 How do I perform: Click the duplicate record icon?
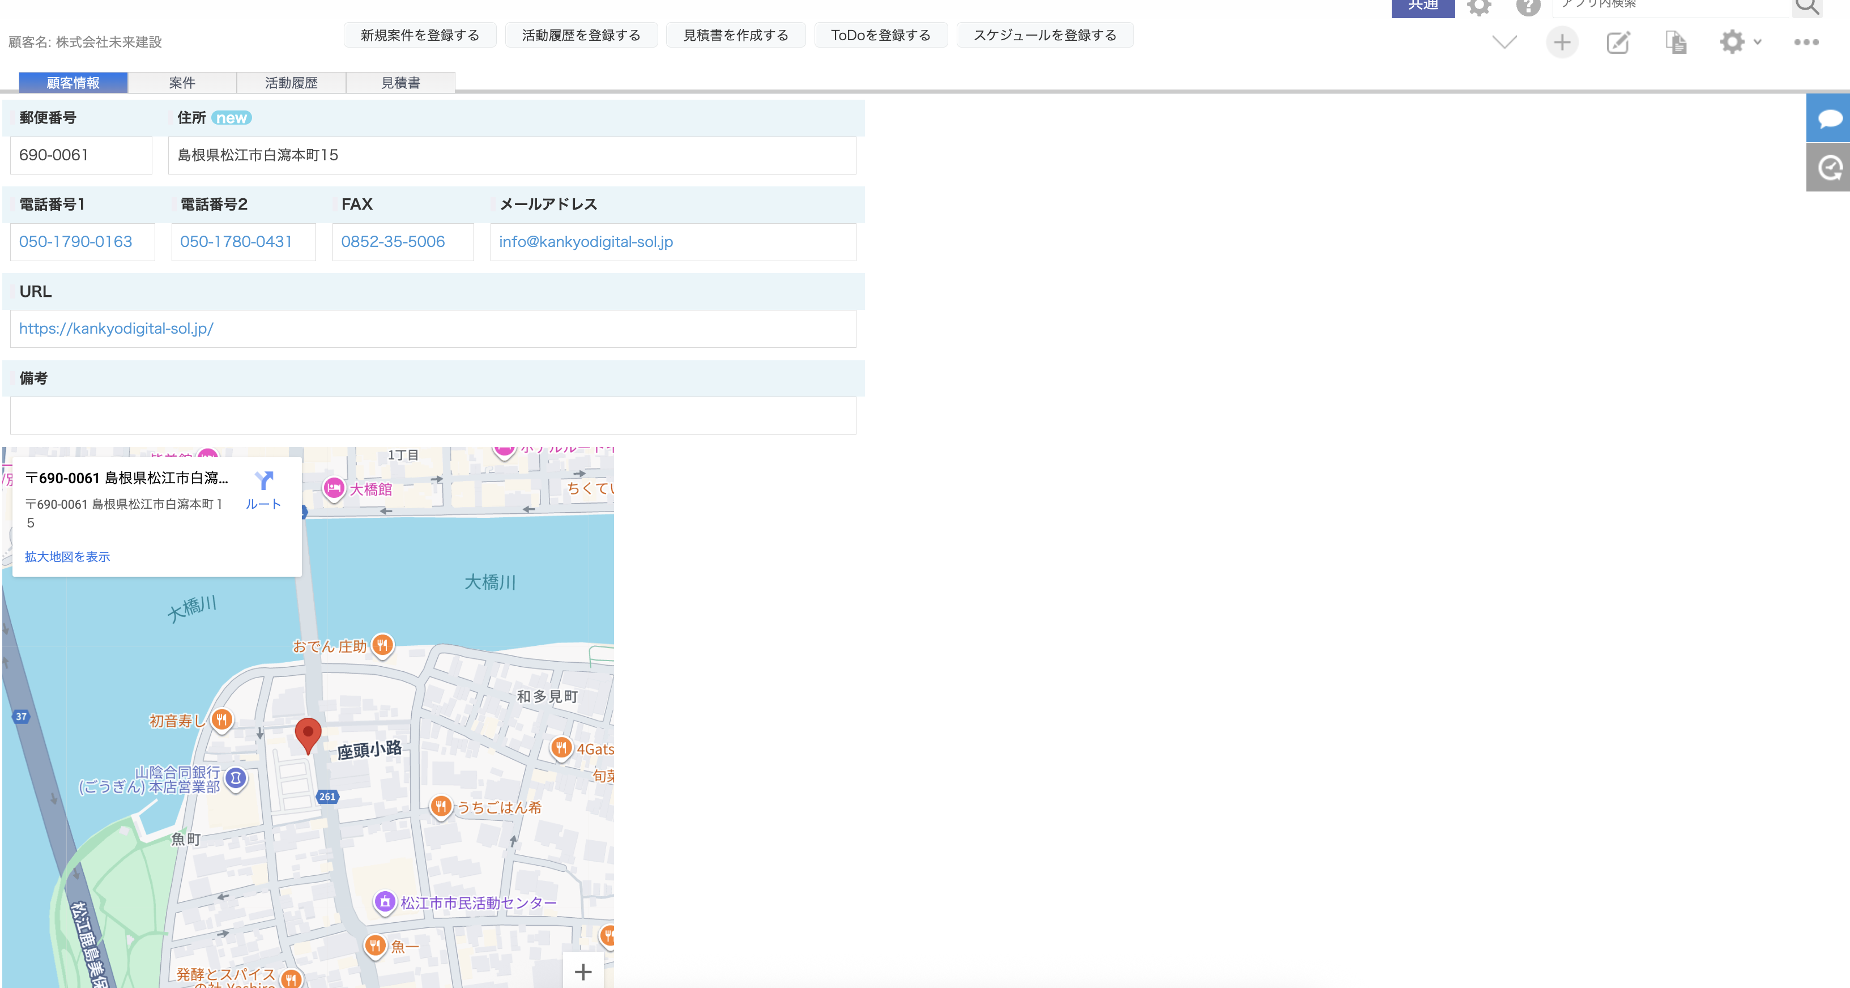click(x=1676, y=42)
